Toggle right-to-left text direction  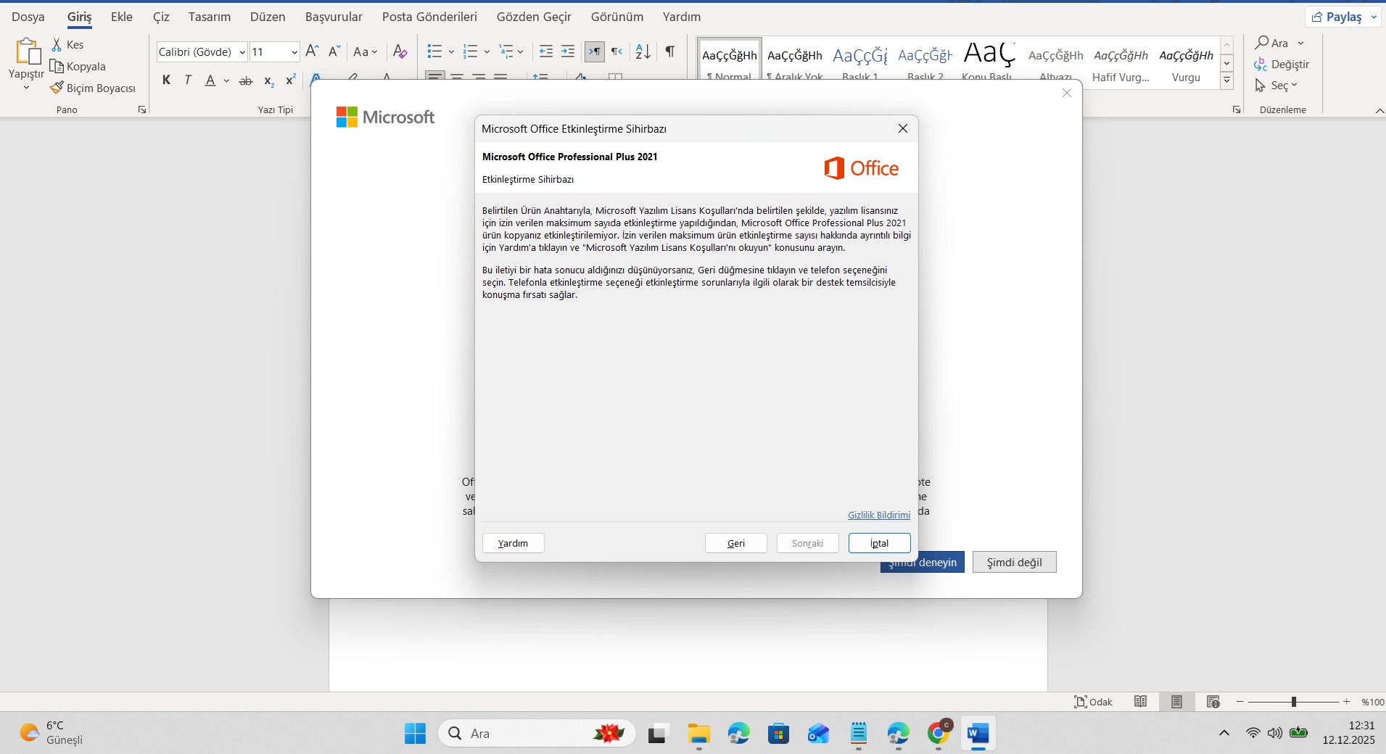(x=616, y=51)
